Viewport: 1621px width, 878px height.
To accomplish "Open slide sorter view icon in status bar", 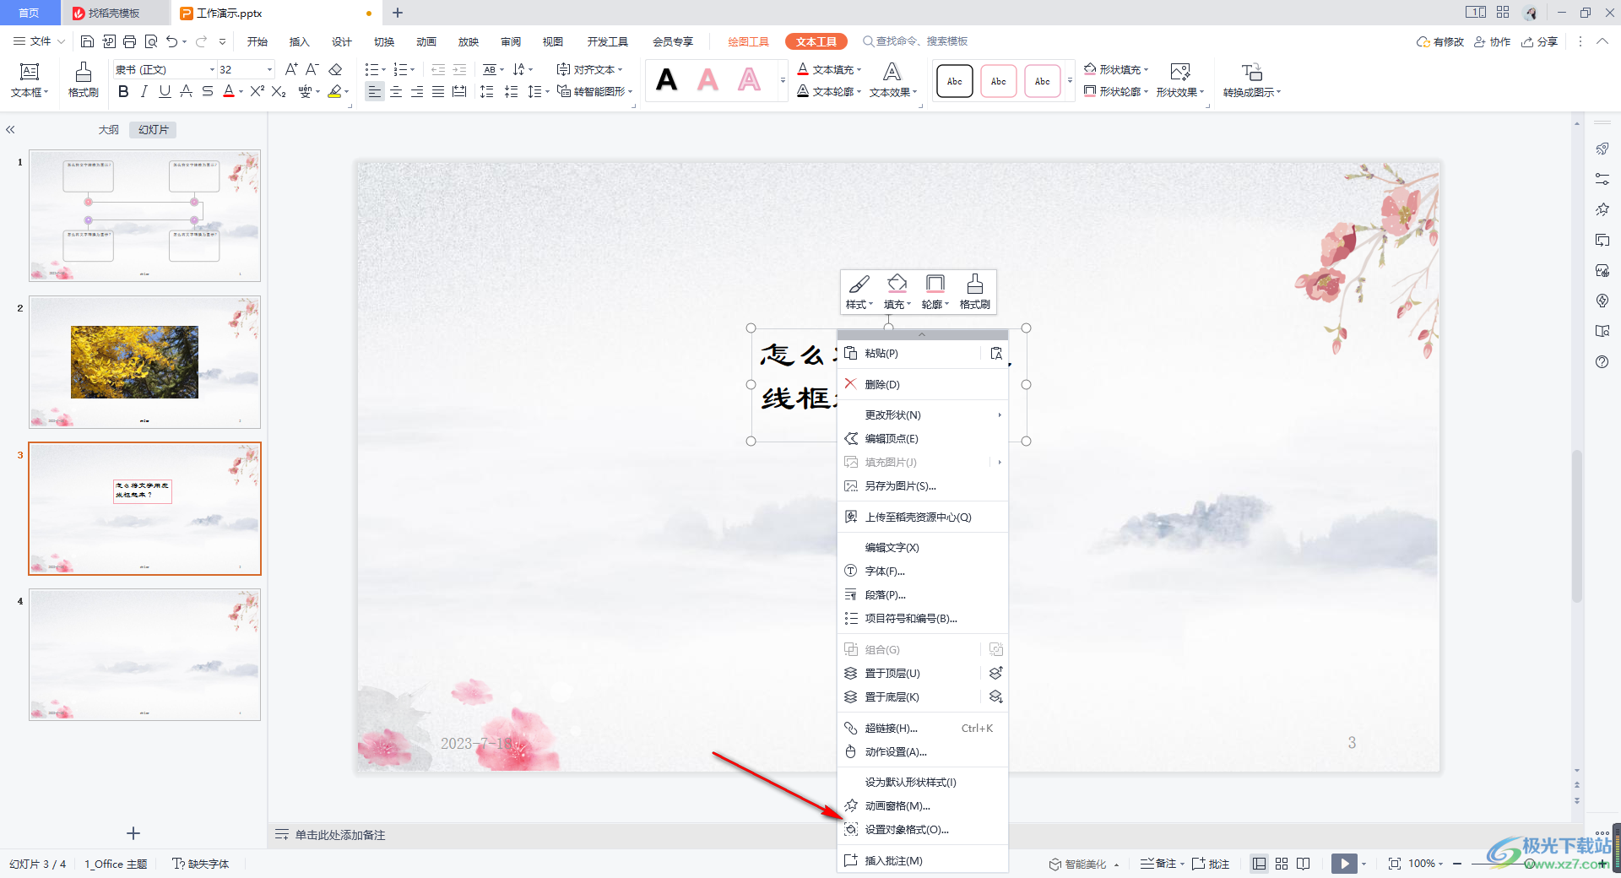I will (1282, 864).
